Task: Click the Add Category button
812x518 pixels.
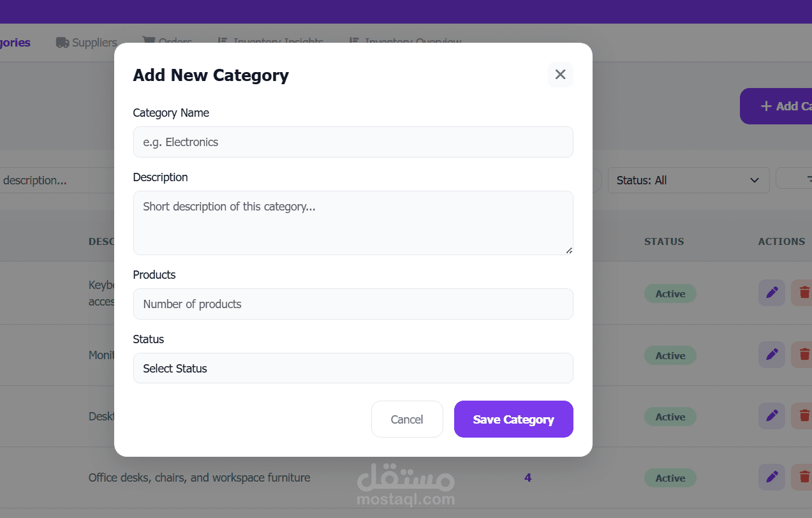Action: click(776, 106)
